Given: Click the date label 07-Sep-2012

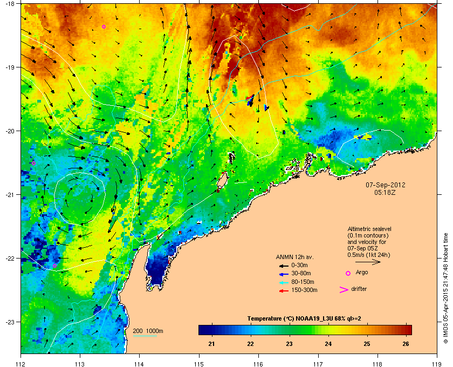Looking at the screenshot, I should (x=386, y=185).
